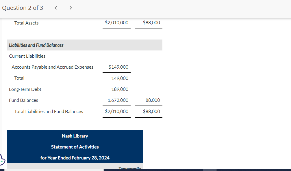The height and width of the screenshot is (171, 291).
Task: Select $2,010,000 total liabilities and fund balances
Action: click(116, 111)
